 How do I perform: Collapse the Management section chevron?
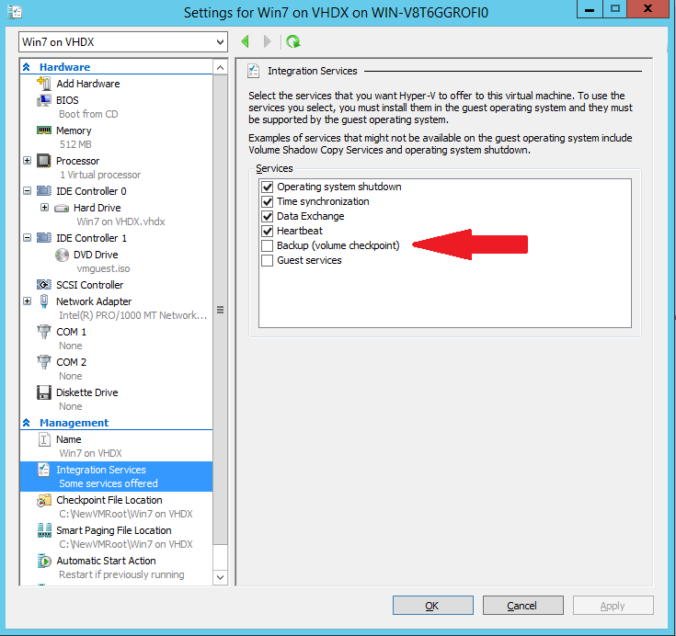[x=27, y=423]
